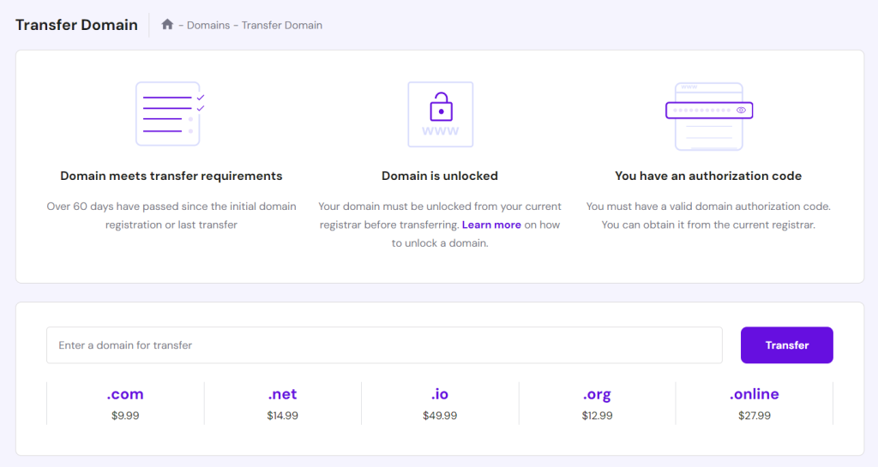Select the .org domain extension
Viewport: 878px width, 467px height.
(x=597, y=394)
